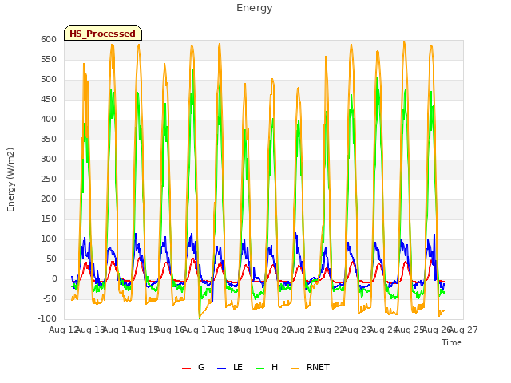The image size is (511, 383).
Task: Select the LE legend label
Action: click(x=238, y=367)
